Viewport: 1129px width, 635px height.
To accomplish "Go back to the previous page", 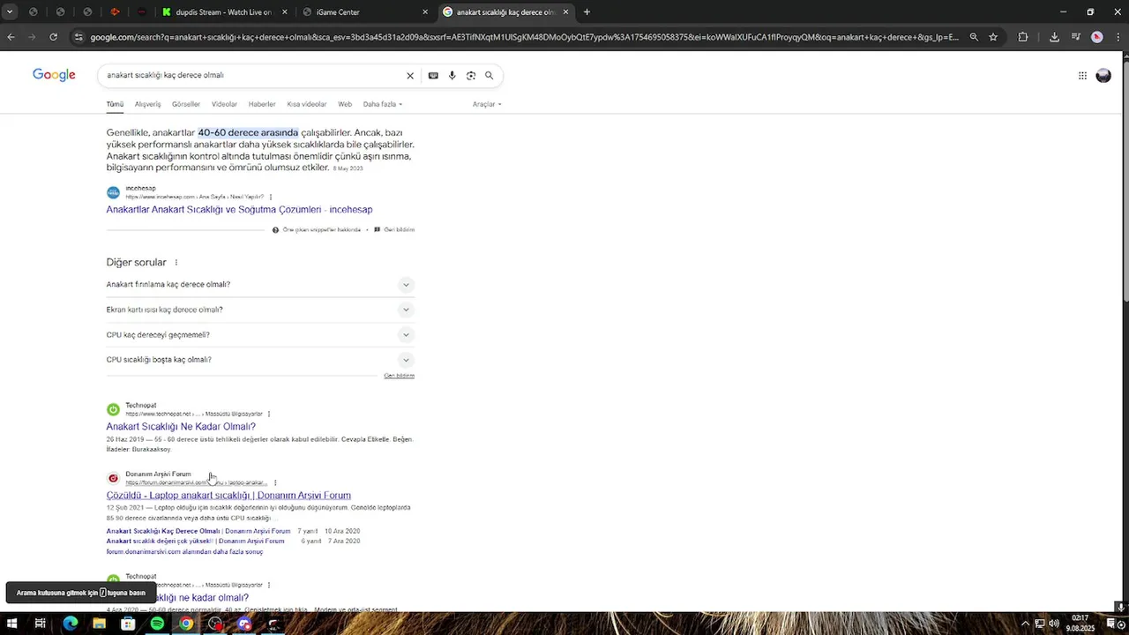I will tap(11, 37).
